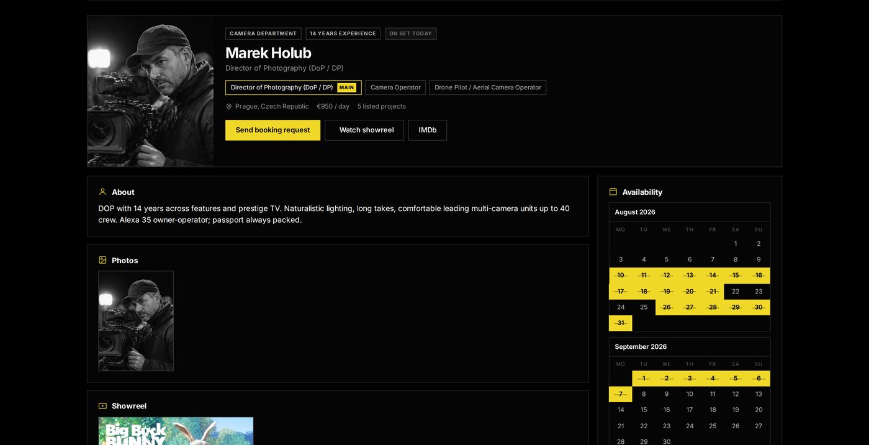The height and width of the screenshot is (445, 869).
Task: Select booked date September 1
Action: pyautogui.click(x=644, y=379)
